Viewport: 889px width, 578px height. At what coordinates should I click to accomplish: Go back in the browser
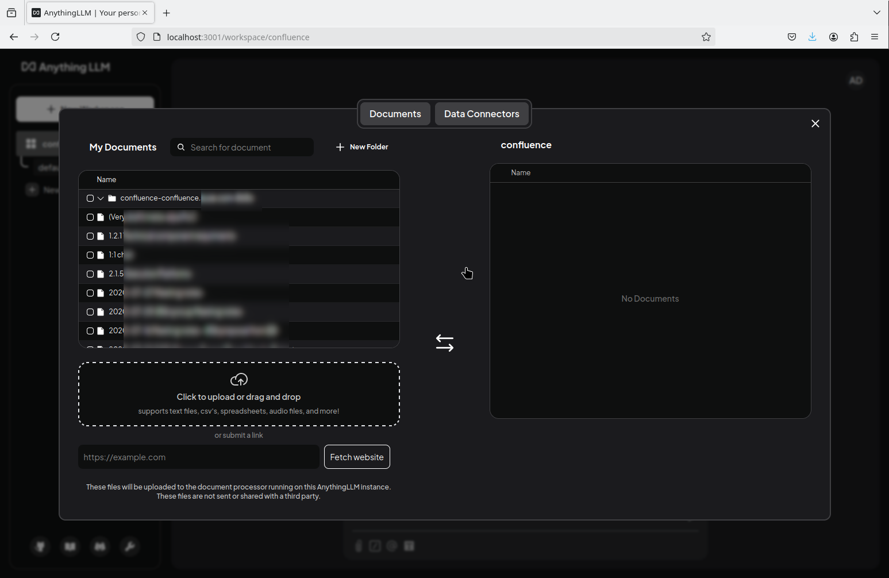point(14,37)
